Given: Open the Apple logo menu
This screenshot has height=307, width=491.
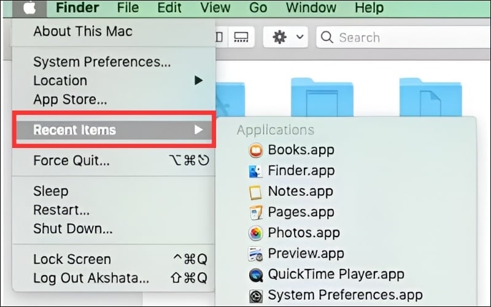Looking at the screenshot, I should pos(29,8).
